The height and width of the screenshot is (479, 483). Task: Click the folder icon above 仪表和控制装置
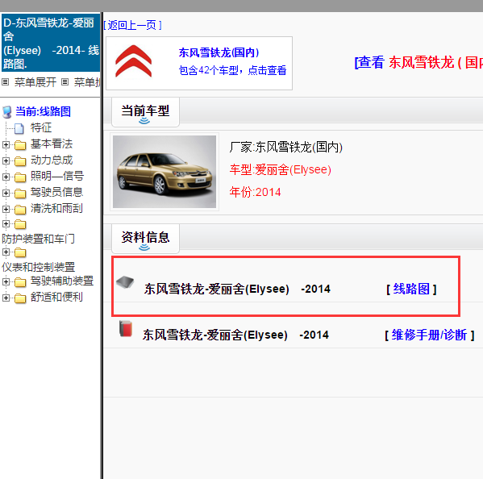[20, 252]
